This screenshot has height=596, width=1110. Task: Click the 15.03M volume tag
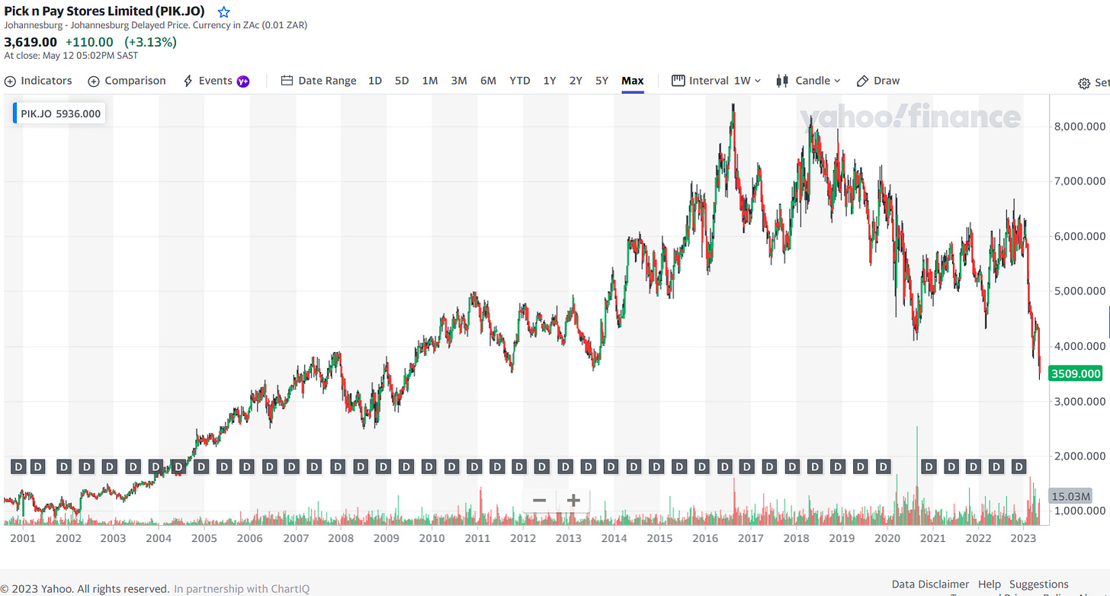(1071, 496)
